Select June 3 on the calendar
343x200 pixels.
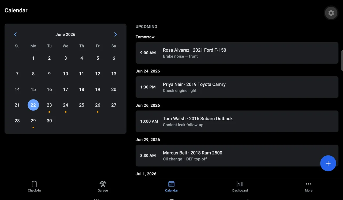65,58
